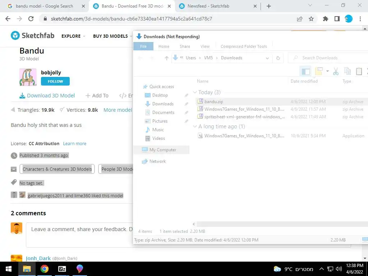
Task: Open a new browser tab
Action: coord(269,6)
